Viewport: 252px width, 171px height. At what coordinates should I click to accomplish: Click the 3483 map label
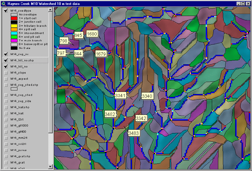tap(134, 133)
